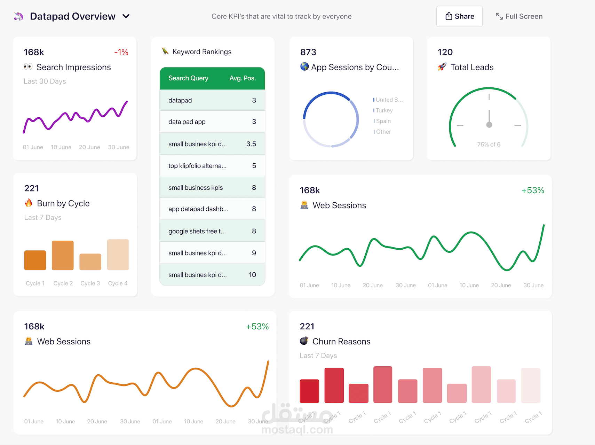The height and width of the screenshot is (445, 595).
Task: Click the green Web Sessions line chart
Action: pyautogui.click(x=422, y=248)
